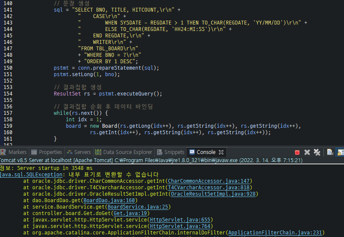The image size is (344, 237).
Task: Click Remove All Terminated Launches double-X icon
Action: click(x=317, y=152)
